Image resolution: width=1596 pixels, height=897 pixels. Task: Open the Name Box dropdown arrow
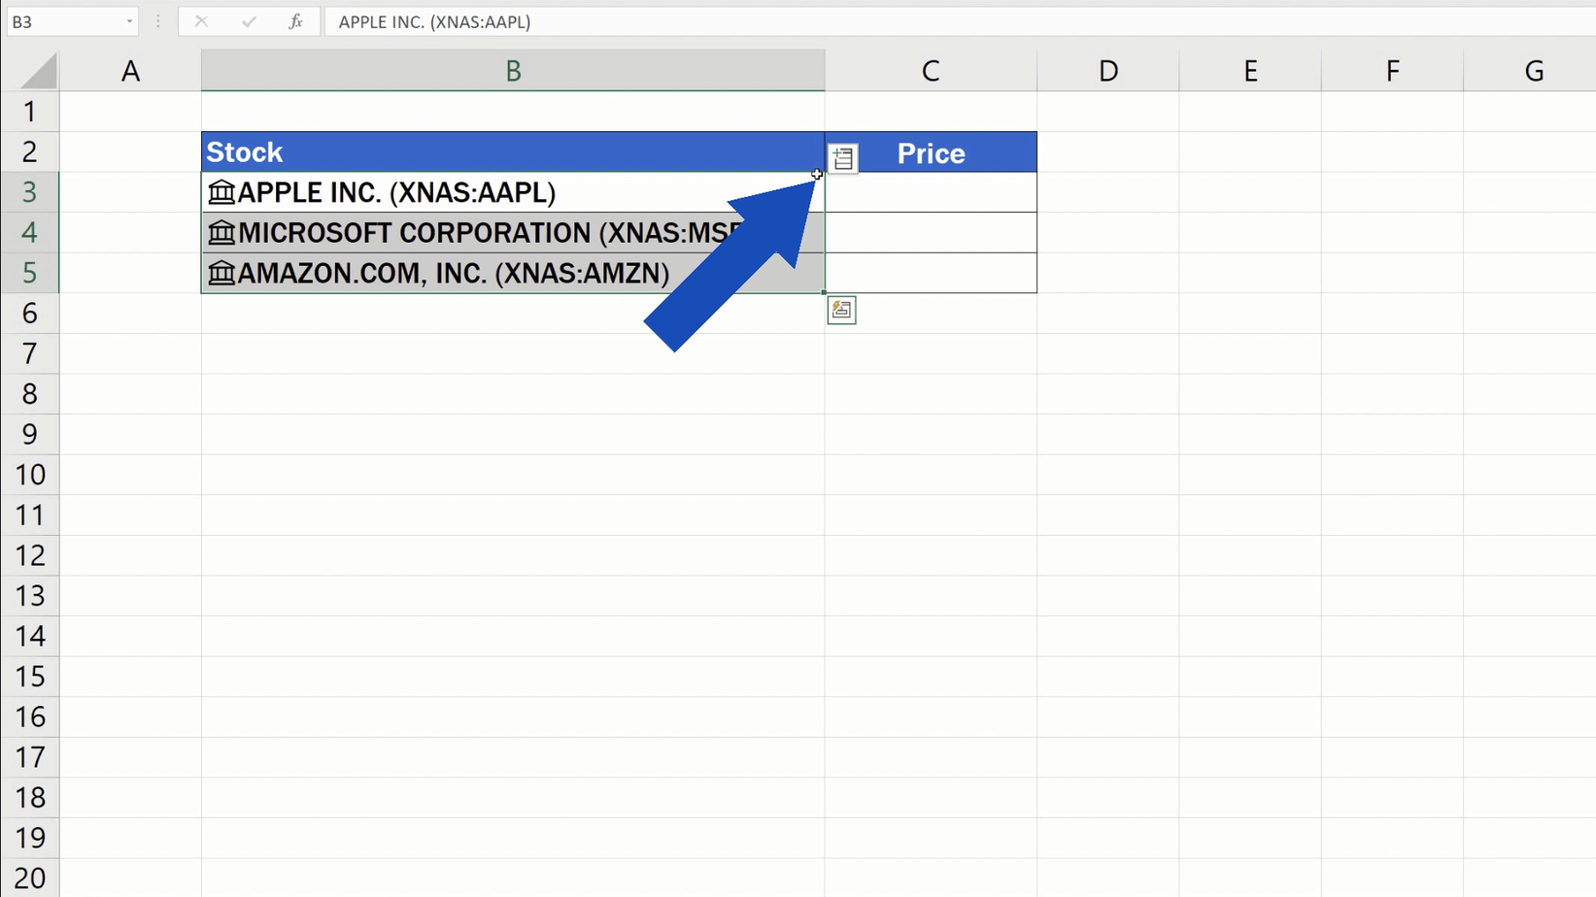(x=129, y=21)
